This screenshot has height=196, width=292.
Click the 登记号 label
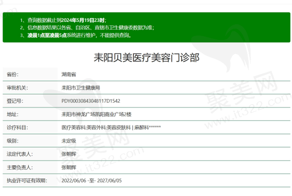point(15,101)
